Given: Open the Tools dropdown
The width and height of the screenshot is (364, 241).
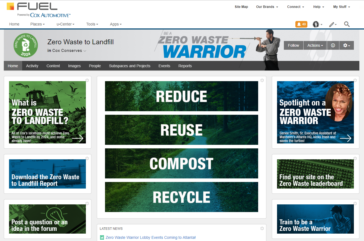Looking at the screenshot, I should pyautogui.click(x=92, y=24).
